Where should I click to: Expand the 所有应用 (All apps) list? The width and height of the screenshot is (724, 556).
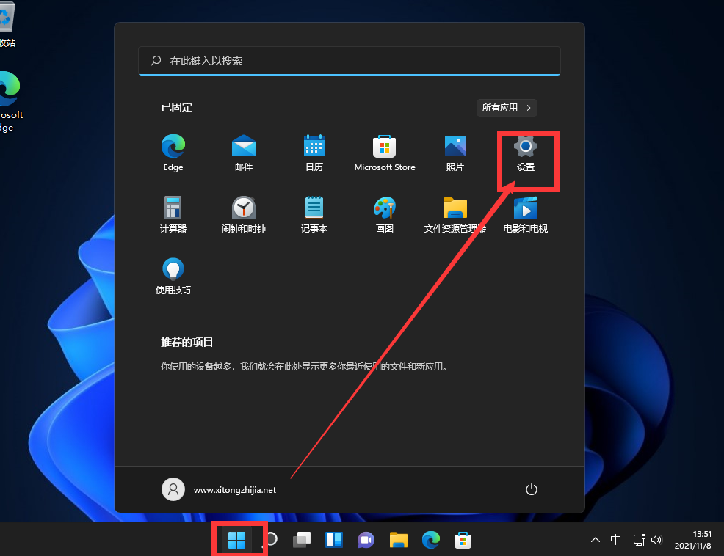click(507, 107)
